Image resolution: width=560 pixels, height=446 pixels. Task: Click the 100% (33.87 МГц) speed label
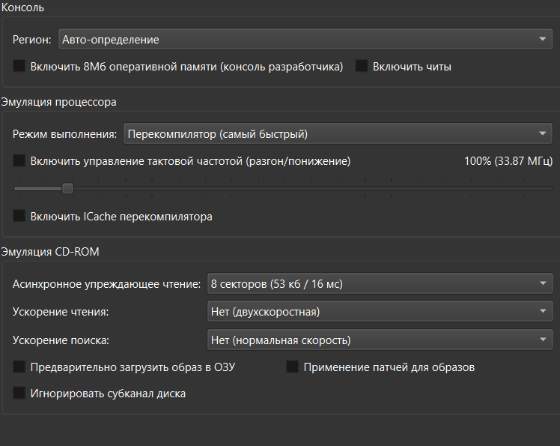pos(508,160)
